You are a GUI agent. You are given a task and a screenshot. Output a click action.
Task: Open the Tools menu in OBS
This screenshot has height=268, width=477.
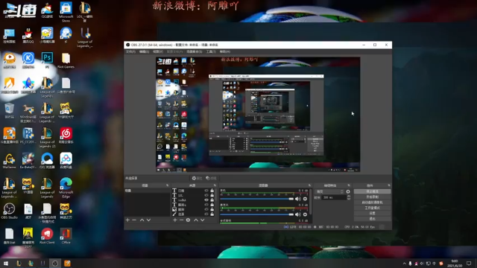click(211, 51)
